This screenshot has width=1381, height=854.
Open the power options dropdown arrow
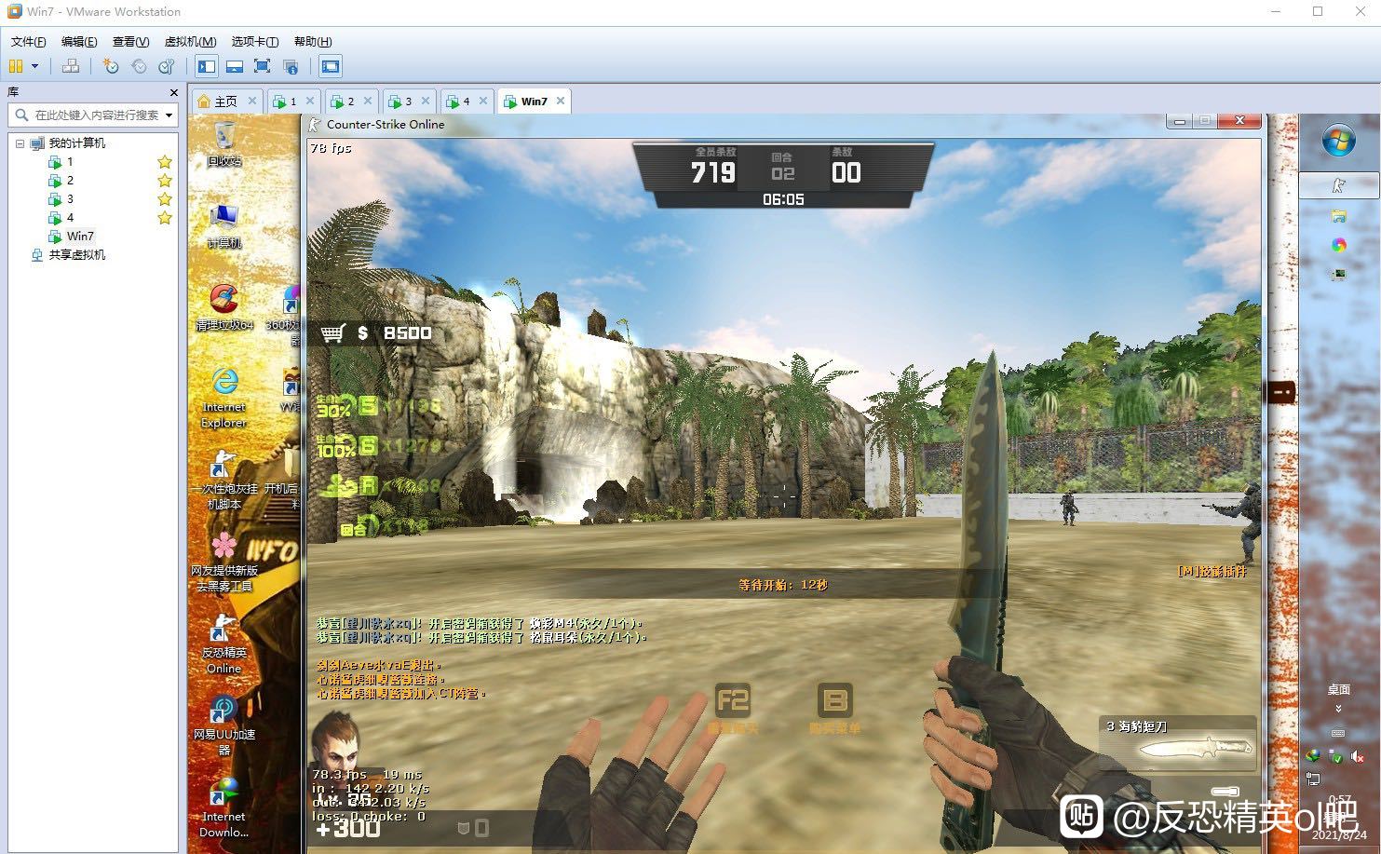click(35, 66)
